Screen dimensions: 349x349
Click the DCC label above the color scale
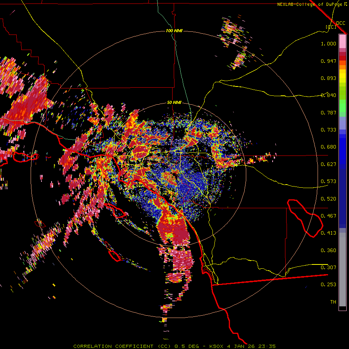pos(341,23)
